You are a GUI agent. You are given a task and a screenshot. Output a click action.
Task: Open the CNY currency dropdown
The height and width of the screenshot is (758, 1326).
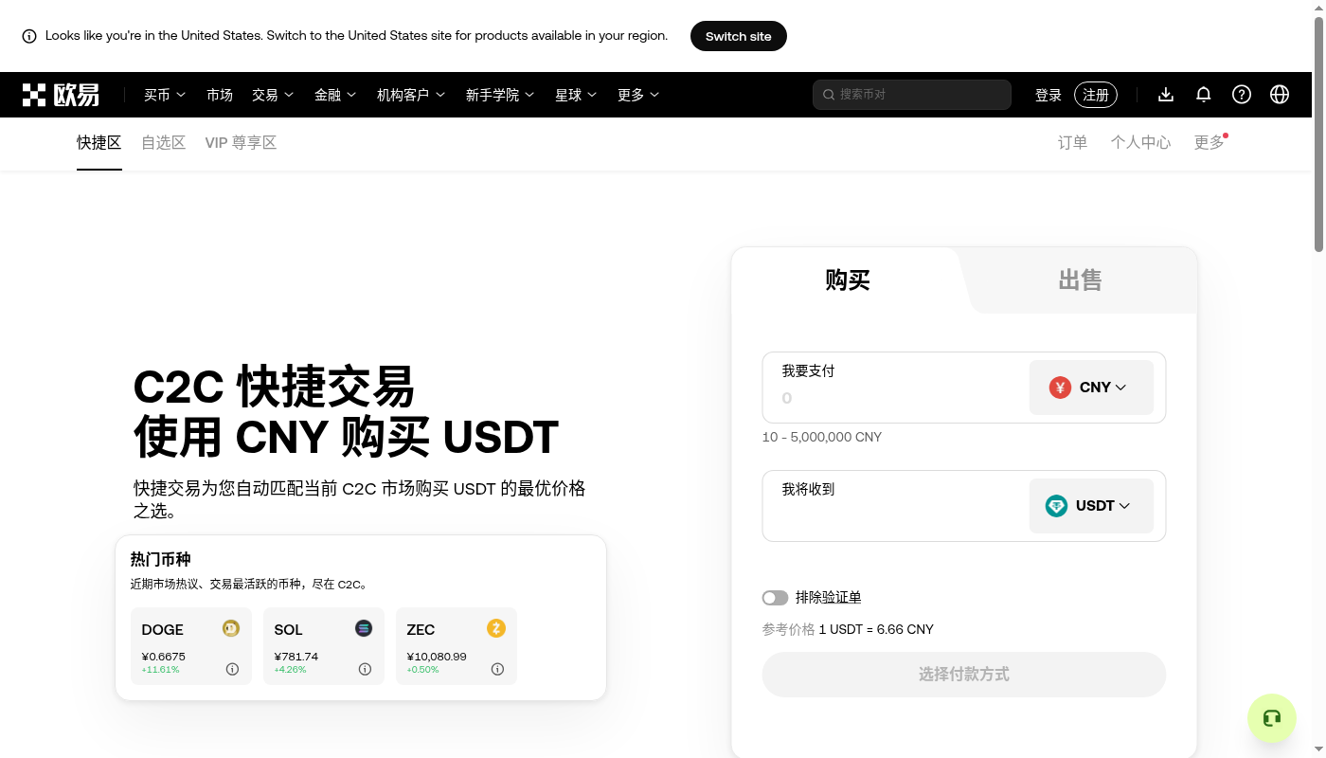click(1091, 387)
